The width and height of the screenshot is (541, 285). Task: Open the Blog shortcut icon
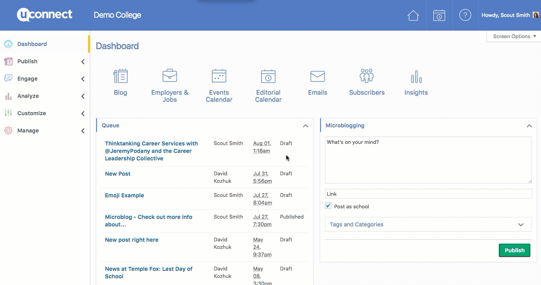(120, 76)
